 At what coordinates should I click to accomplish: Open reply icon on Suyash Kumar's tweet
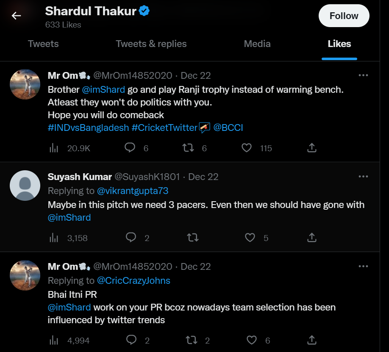pyautogui.click(x=131, y=238)
